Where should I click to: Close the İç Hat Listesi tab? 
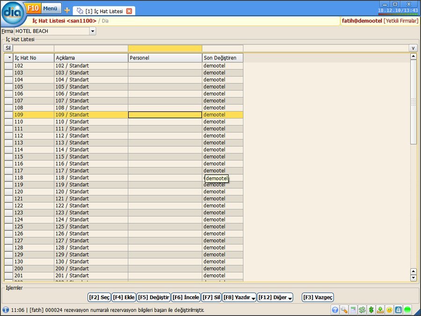pyautogui.click(x=129, y=11)
